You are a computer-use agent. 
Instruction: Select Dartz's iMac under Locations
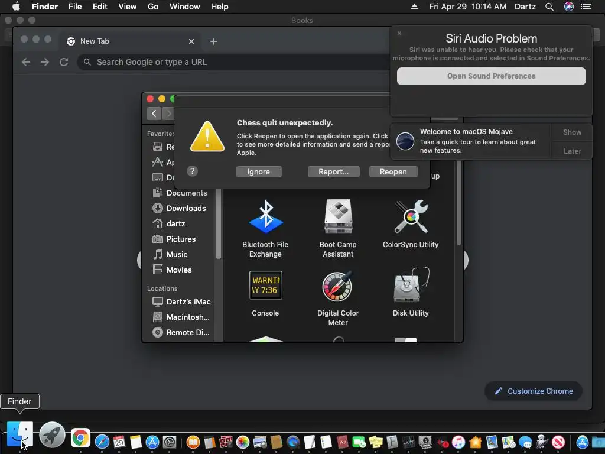181,302
